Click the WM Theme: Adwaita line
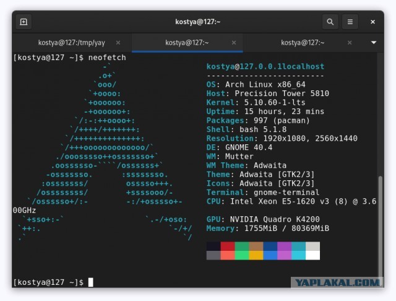The width and height of the screenshot is (396, 301). 246,165
